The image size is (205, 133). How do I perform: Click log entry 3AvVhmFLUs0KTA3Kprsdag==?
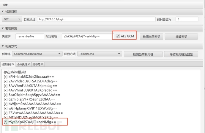(x=30, y=86)
